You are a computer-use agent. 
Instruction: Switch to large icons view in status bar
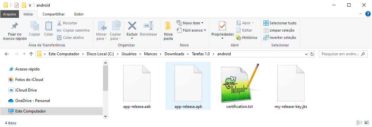pos(367,122)
